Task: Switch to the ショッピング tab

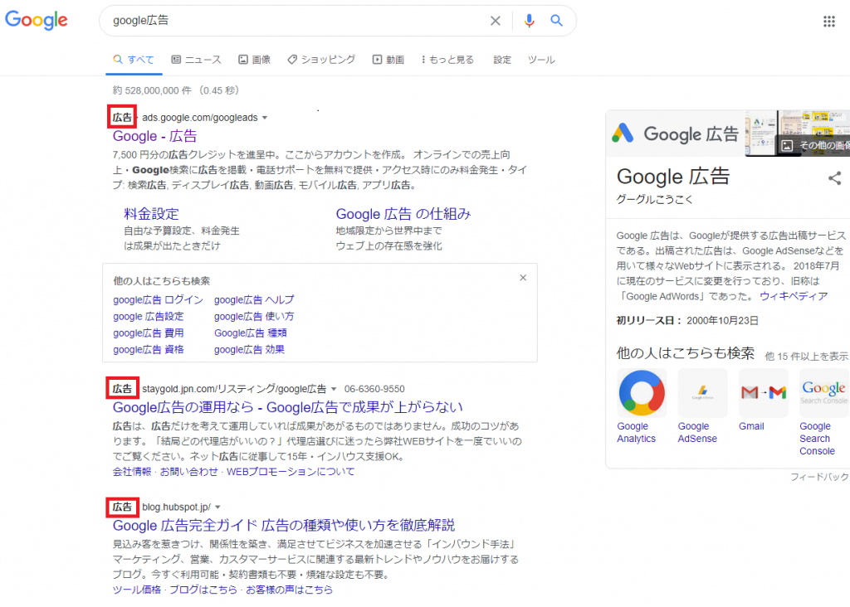Action: [x=321, y=60]
